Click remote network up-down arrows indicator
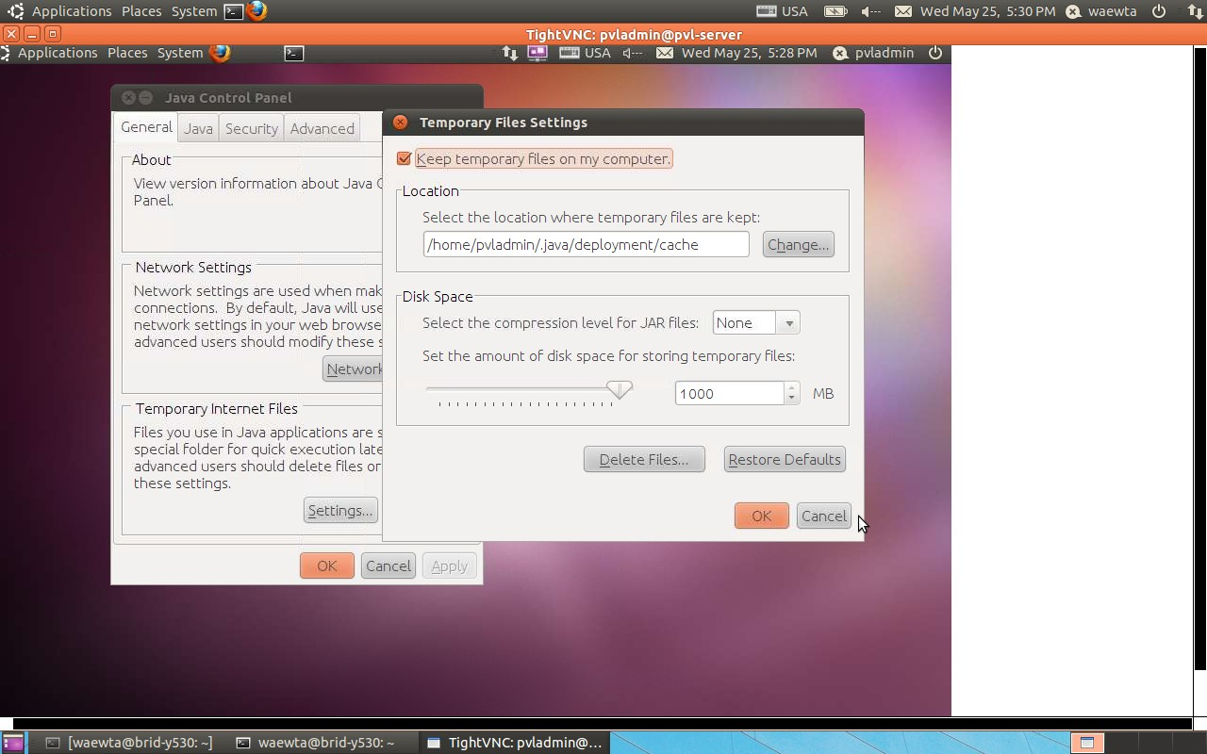 510,53
